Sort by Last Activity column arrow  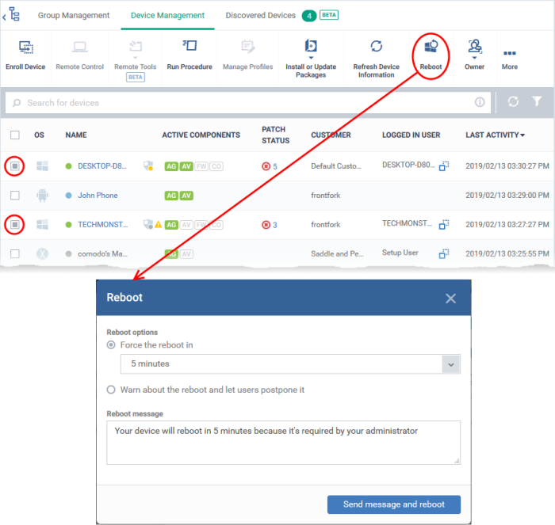click(522, 135)
